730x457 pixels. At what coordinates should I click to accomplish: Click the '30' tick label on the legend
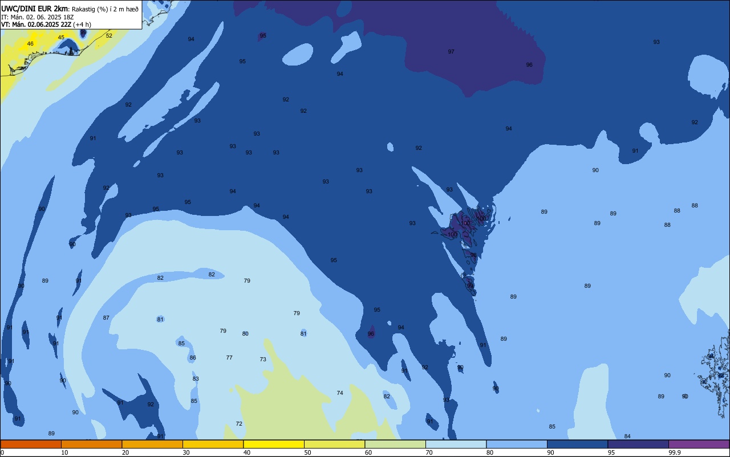pyautogui.click(x=186, y=452)
